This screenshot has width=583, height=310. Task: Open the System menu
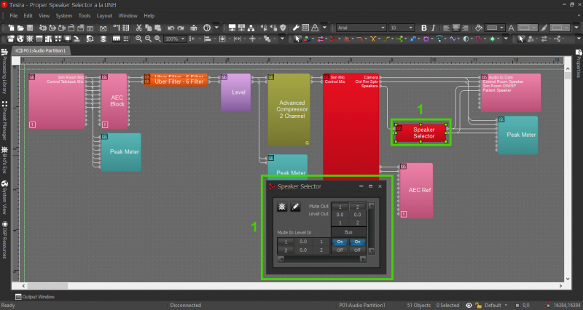64,15
